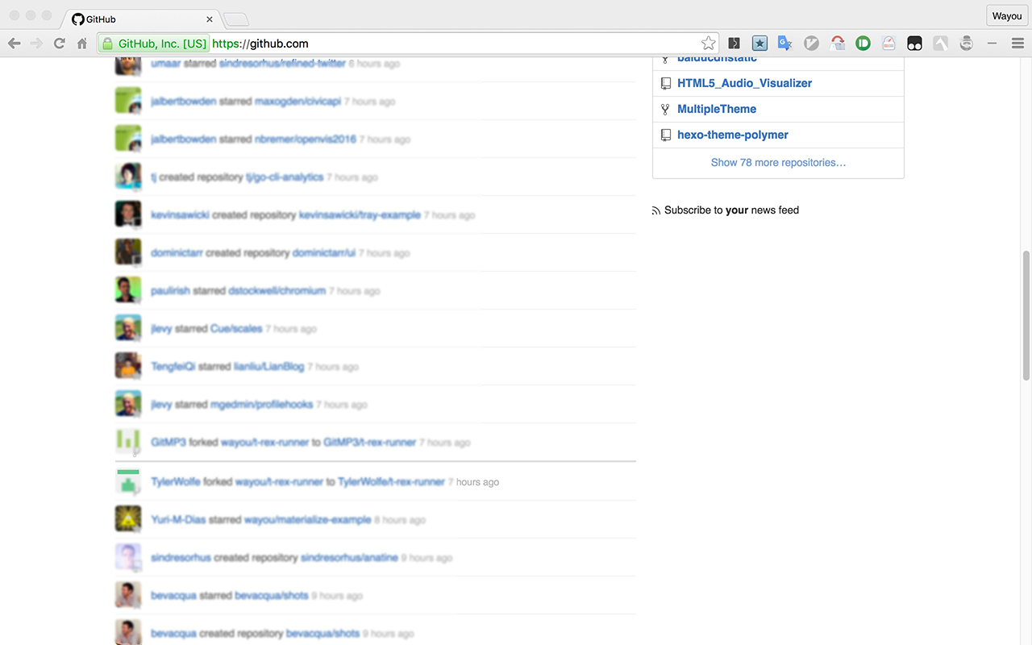Click the gray circular V extension icon
This screenshot has width=1032, height=645.
[811, 44]
